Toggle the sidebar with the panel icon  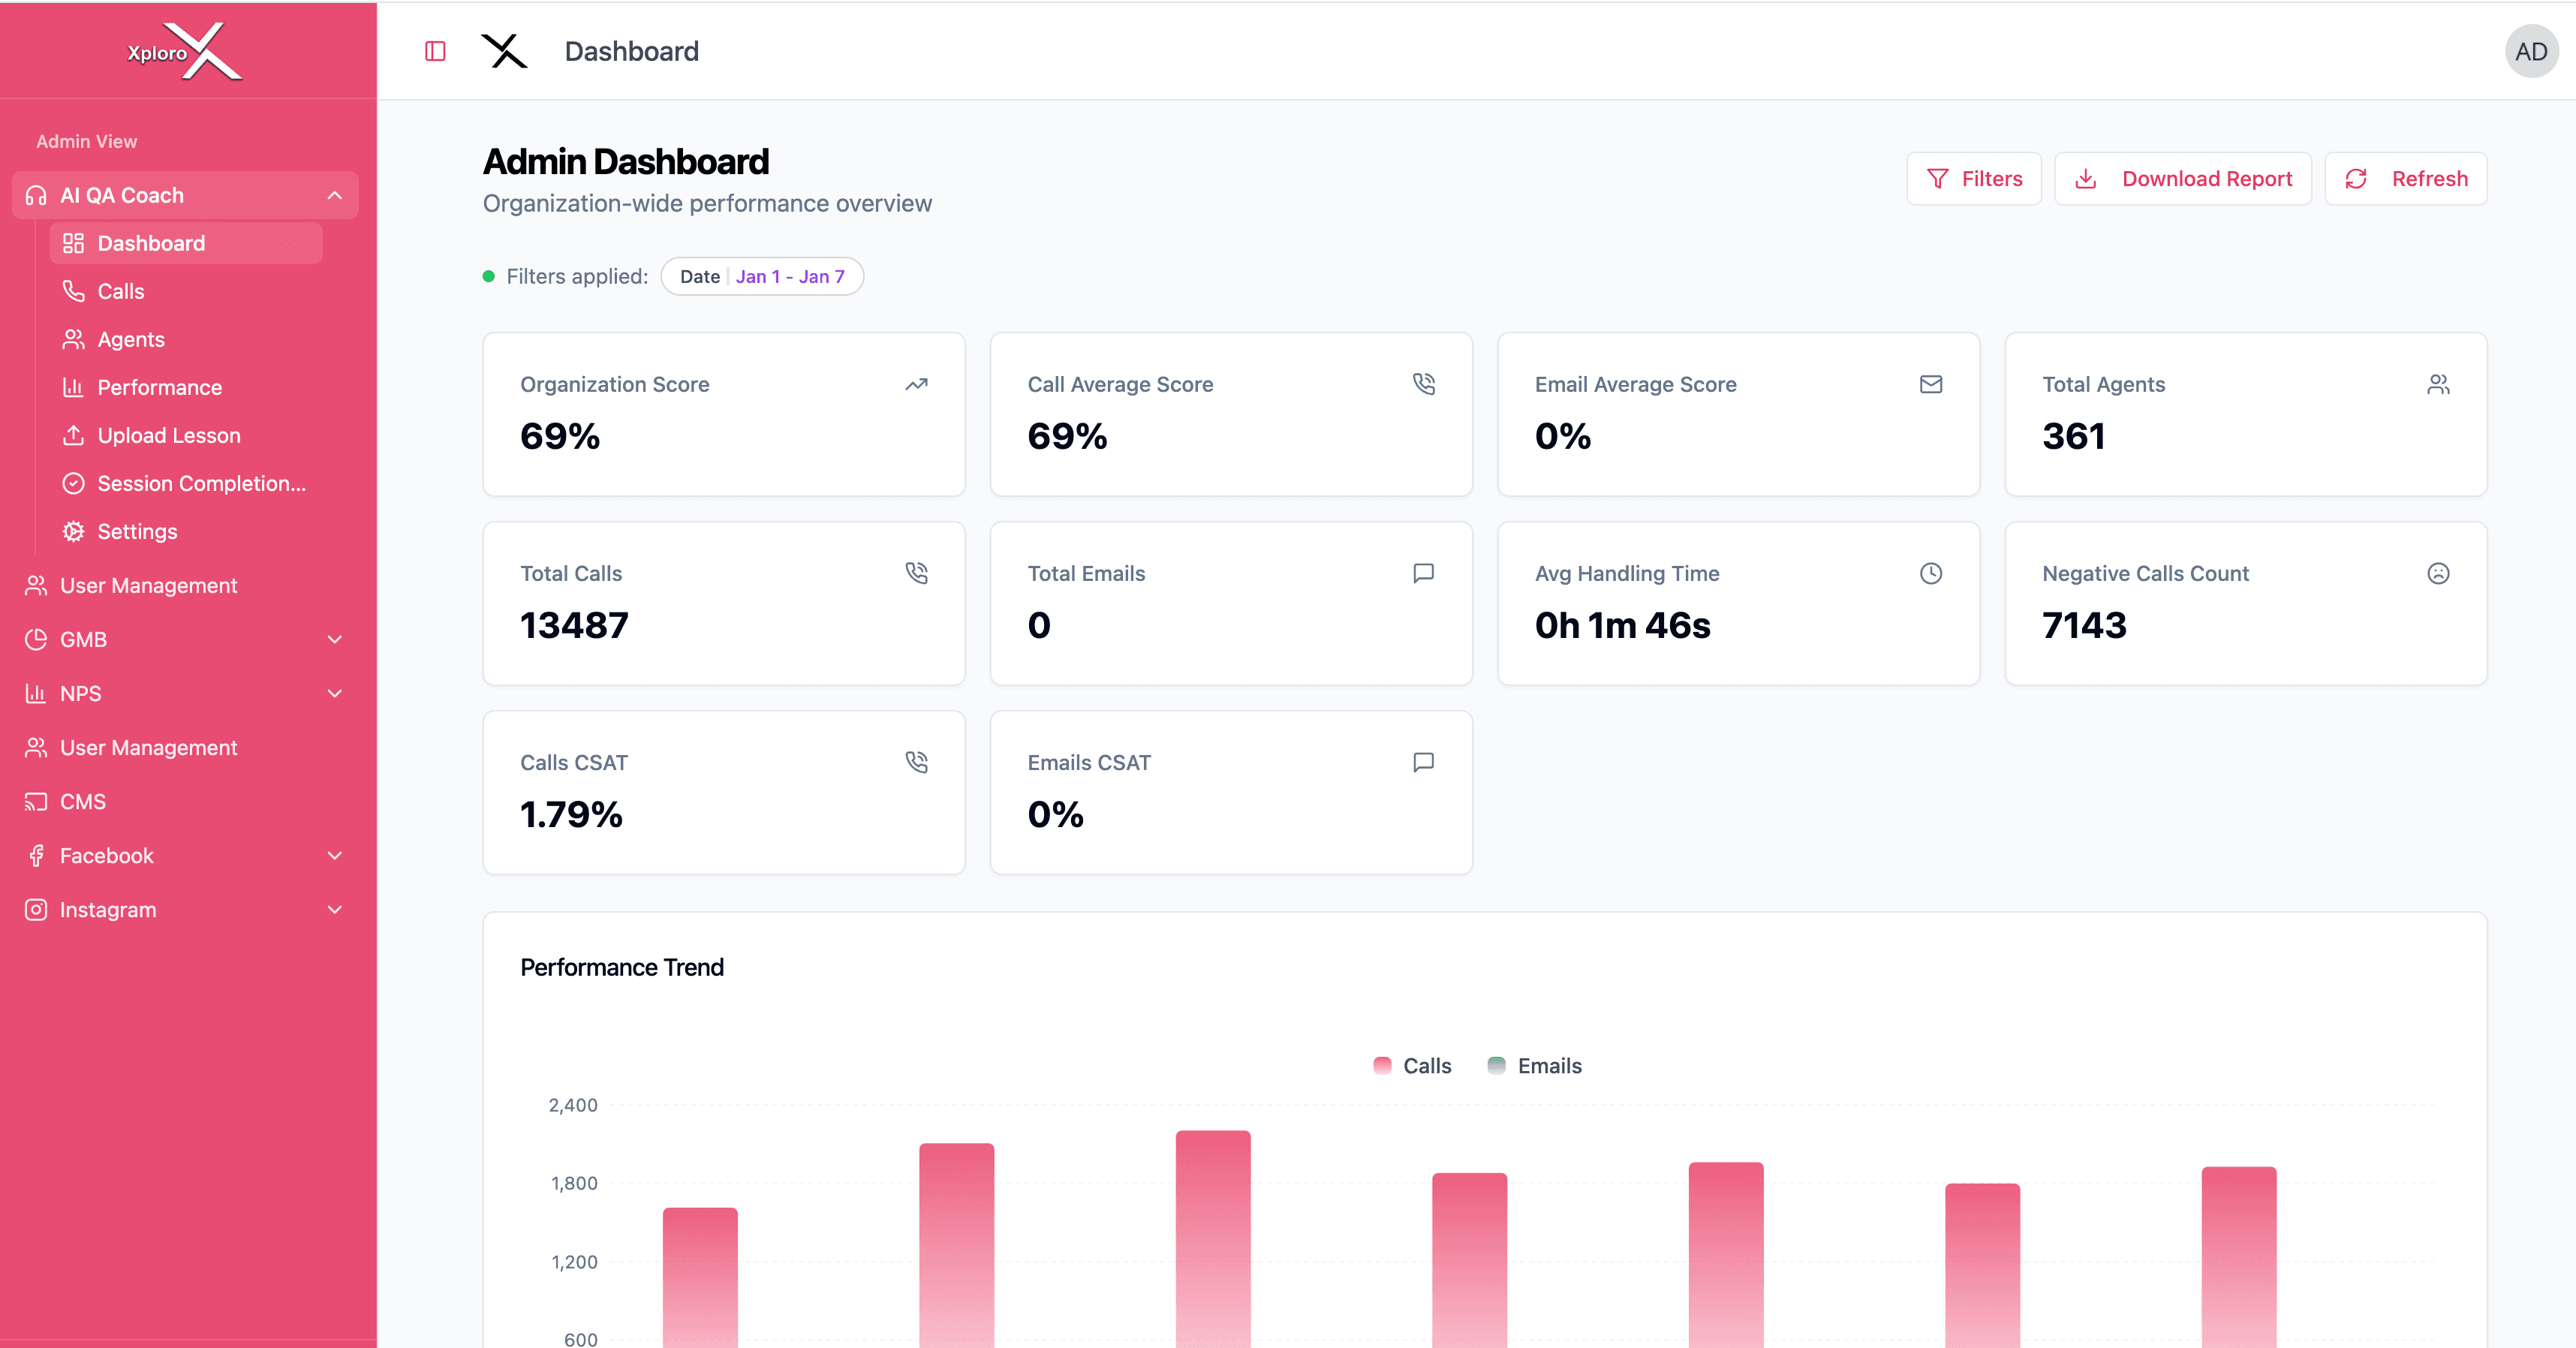tap(435, 50)
